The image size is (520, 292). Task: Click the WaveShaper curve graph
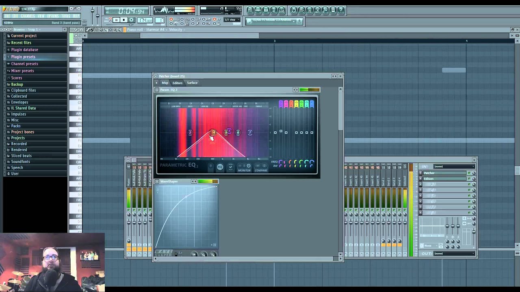coord(186,216)
